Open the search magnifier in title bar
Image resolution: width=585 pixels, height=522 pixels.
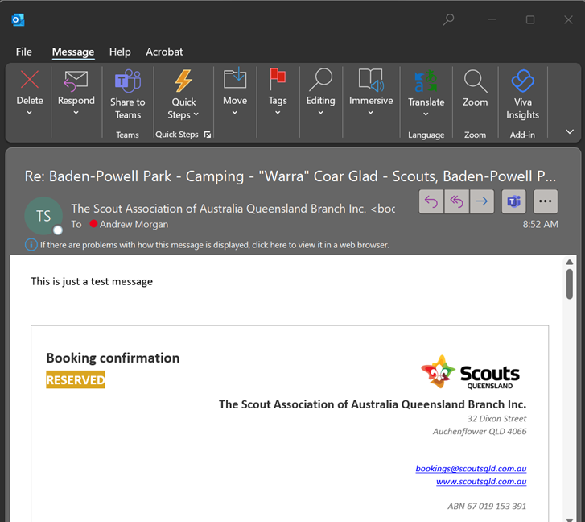pos(448,19)
